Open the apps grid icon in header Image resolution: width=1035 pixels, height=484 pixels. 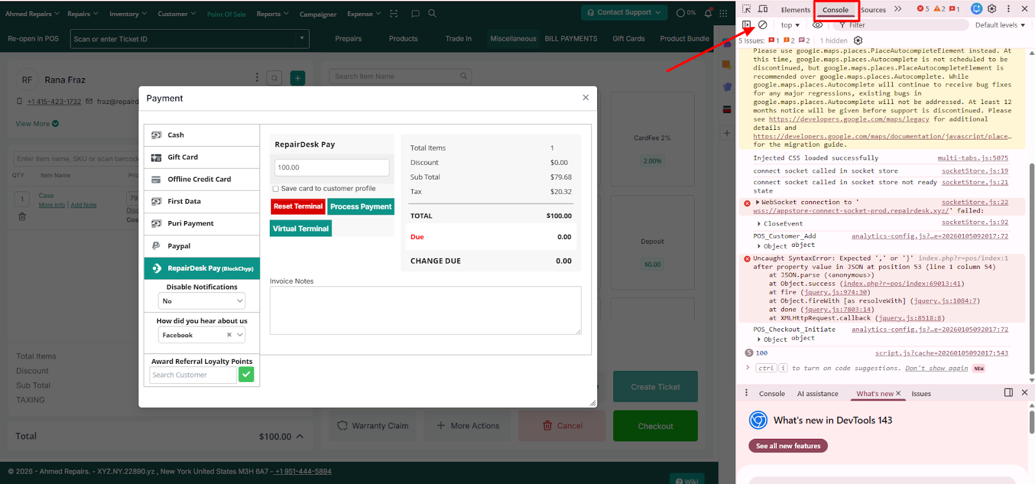pyautogui.click(x=724, y=13)
